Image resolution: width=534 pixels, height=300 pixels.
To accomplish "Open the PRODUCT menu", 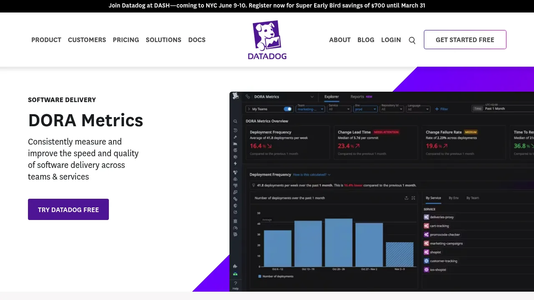I will pos(46,40).
